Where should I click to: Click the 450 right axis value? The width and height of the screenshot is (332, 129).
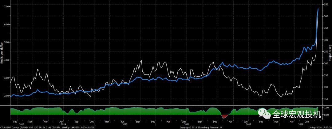pyautogui.click(x=326, y=28)
